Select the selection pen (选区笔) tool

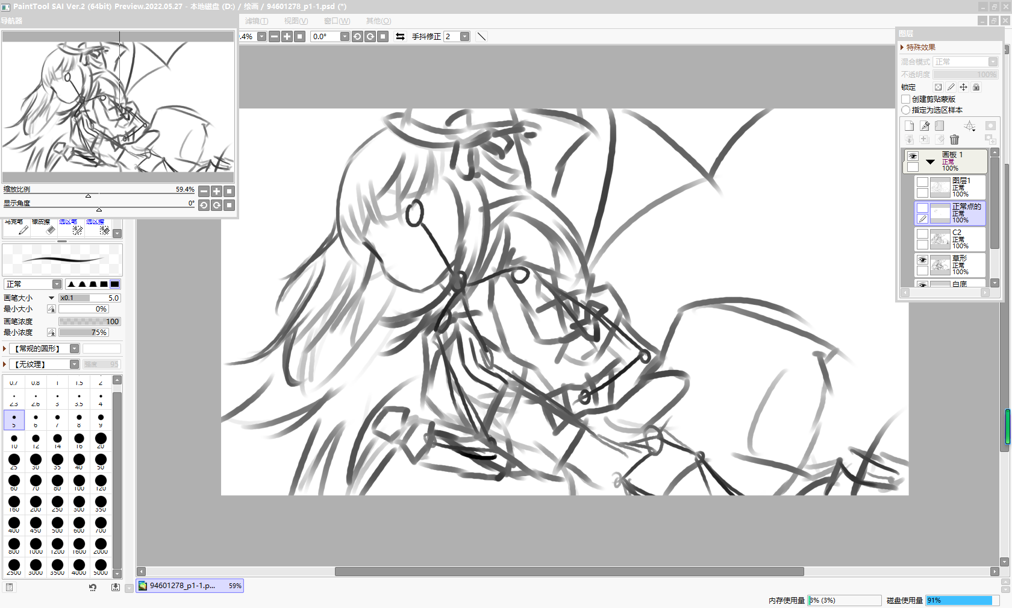pyautogui.click(x=70, y=227)
